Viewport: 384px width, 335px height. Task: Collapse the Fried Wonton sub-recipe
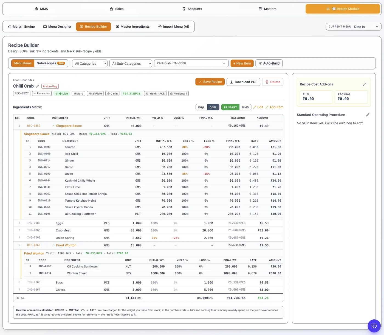53,245
